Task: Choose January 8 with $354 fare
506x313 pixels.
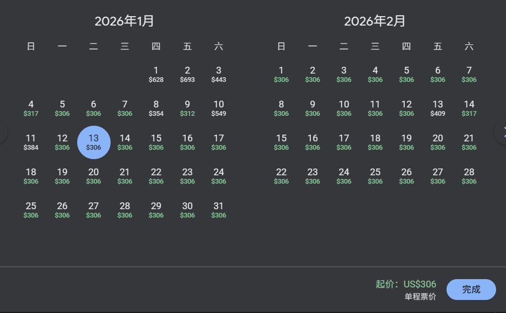Action: click(x=156, y=108)
